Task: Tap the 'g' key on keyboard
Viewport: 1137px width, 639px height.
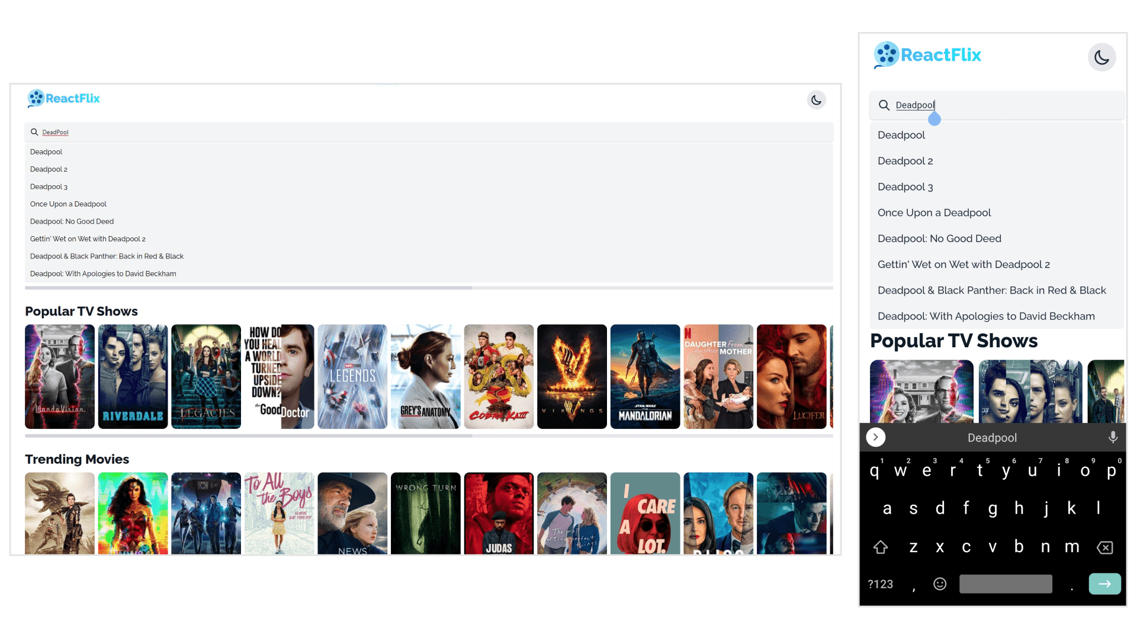Action: pyautogui.click(x=993, y=508)
